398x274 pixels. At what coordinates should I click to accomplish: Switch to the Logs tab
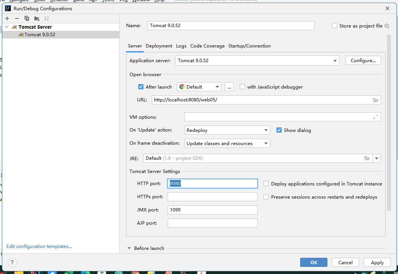tap(181, 46)
